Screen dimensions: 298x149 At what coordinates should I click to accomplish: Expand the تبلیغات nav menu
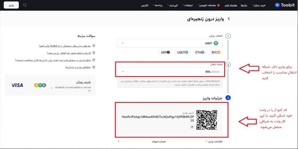click(x=188, y=5)
